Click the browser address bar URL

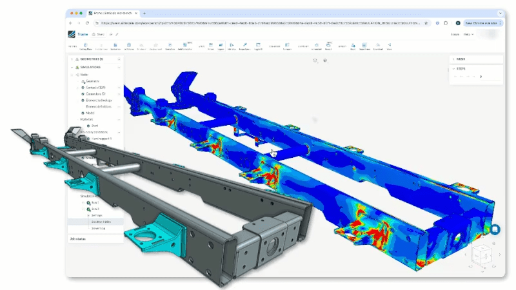(258, 23)
